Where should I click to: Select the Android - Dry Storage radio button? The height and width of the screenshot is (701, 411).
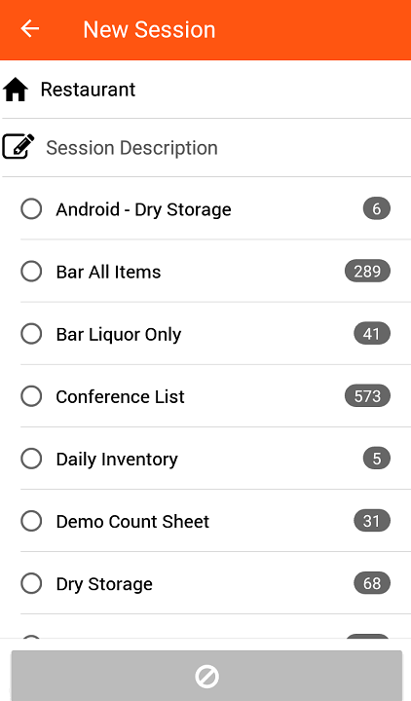31,208
